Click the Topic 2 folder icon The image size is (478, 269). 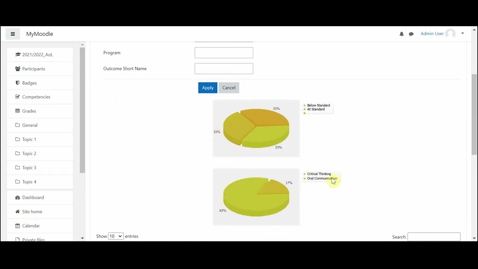tap(18, 154)
